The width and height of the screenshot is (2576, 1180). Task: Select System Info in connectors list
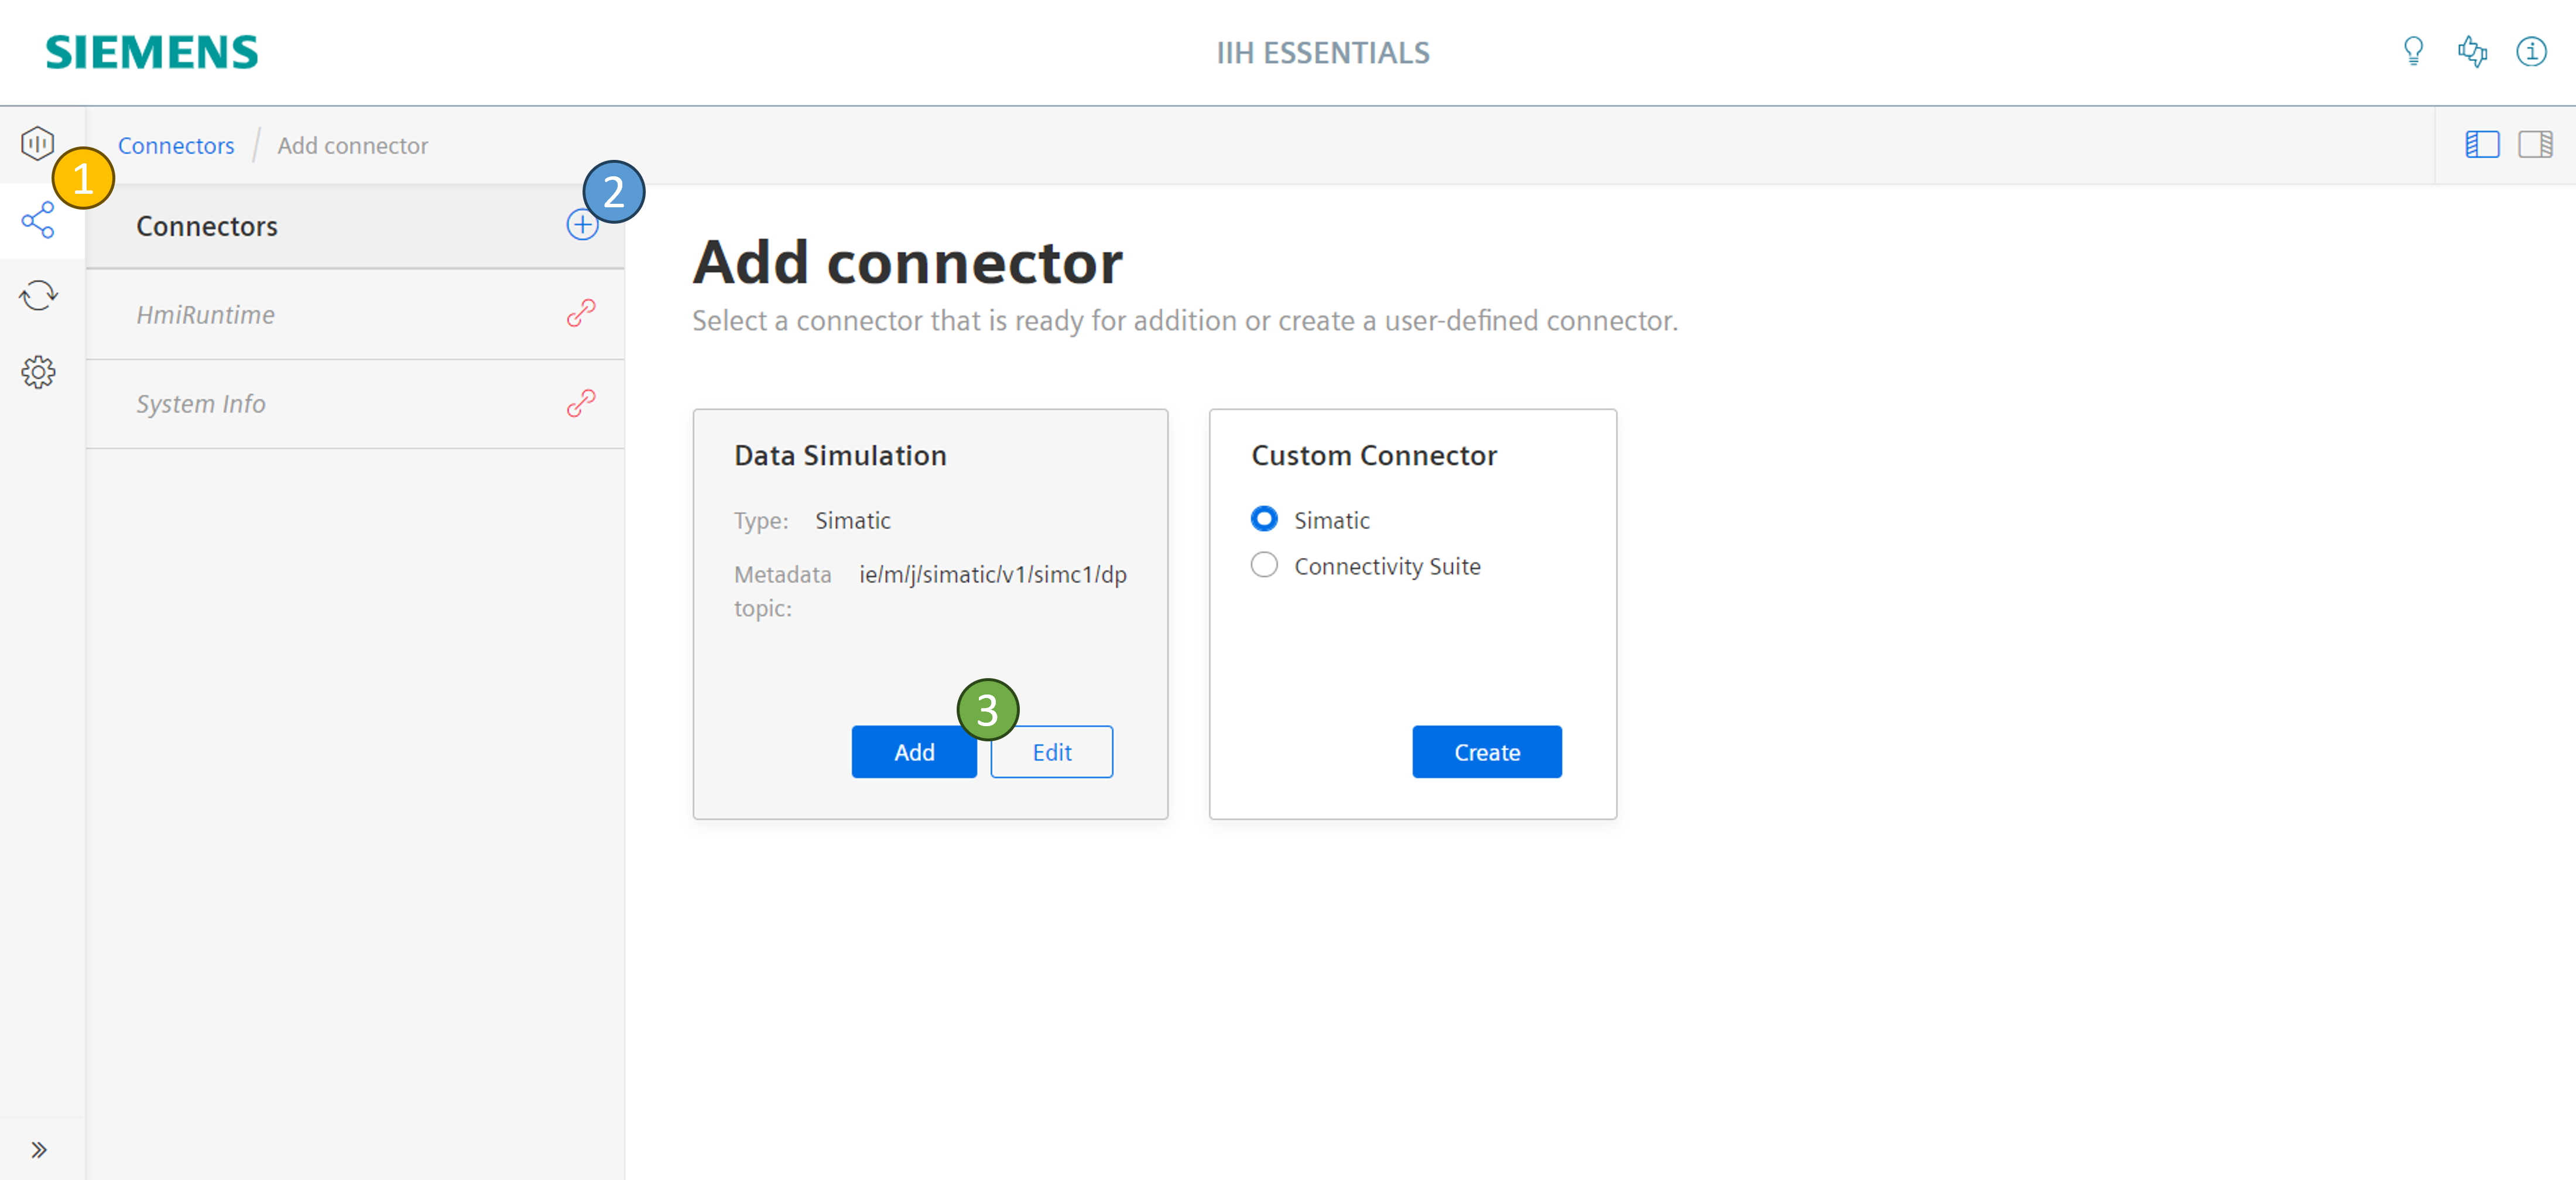coord(201,404)
